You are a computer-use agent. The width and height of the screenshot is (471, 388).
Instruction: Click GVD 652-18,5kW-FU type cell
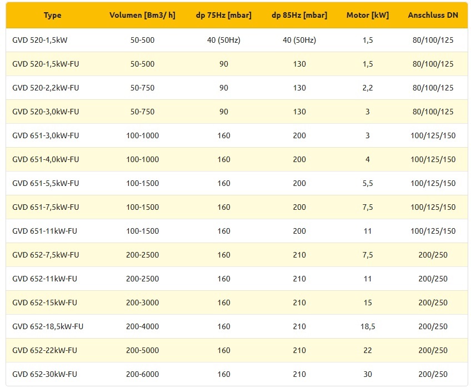tap(48, 326)
